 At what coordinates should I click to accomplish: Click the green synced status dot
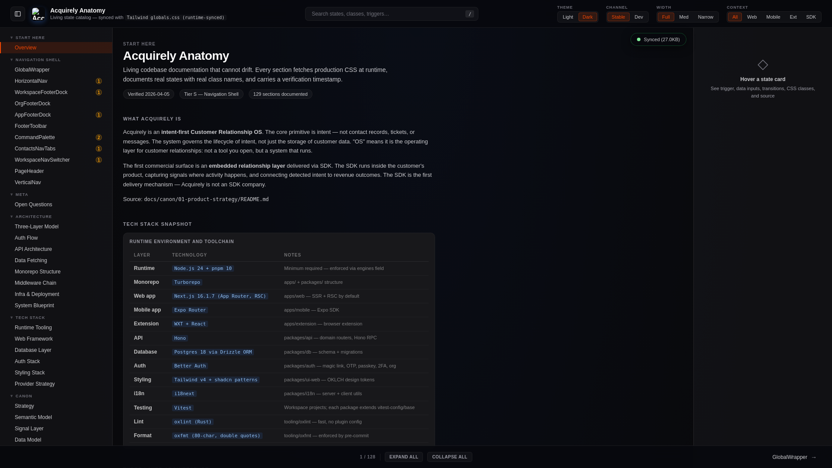pyautogui.click(x=639, y=39)
